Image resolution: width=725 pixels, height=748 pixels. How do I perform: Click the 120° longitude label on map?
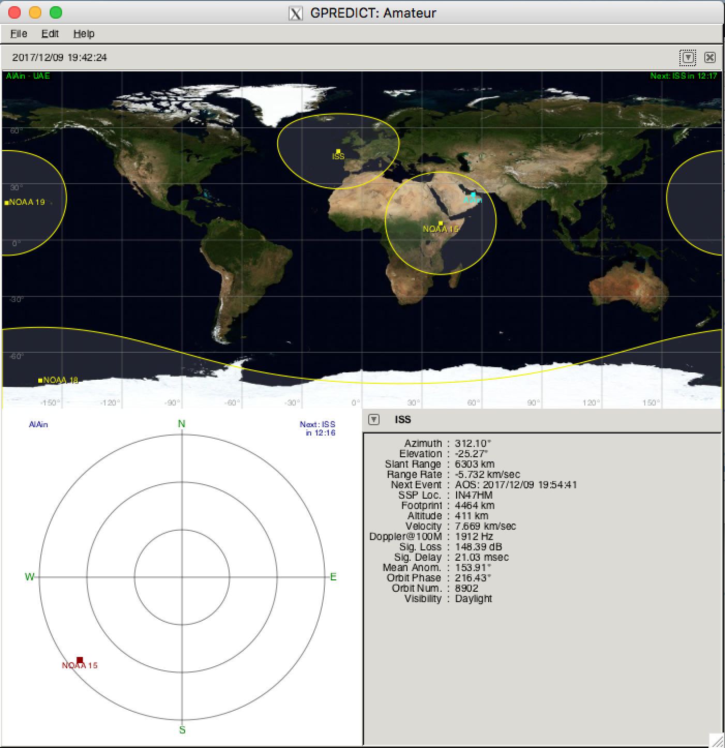(x=592, y=403)
